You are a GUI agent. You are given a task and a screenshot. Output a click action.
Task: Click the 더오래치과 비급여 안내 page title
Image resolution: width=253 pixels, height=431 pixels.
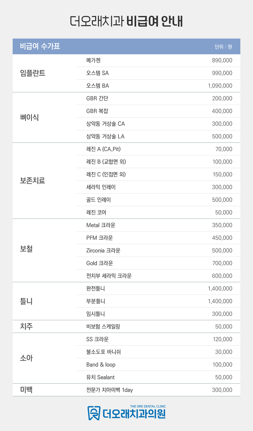126,21
